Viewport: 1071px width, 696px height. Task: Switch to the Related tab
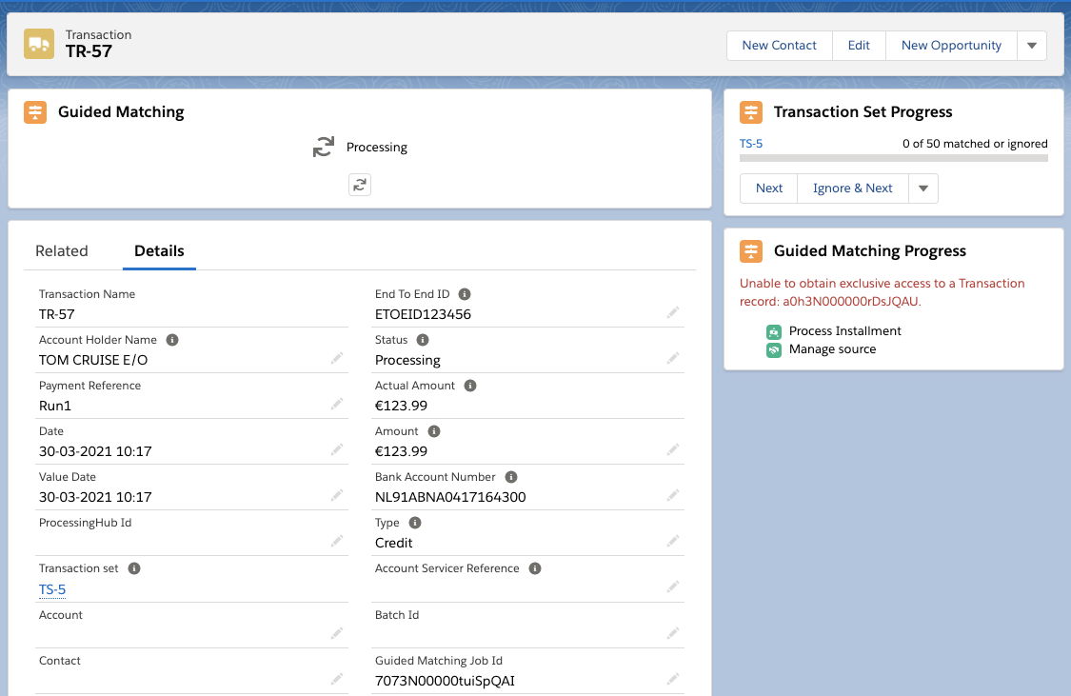tap(62, 251)
